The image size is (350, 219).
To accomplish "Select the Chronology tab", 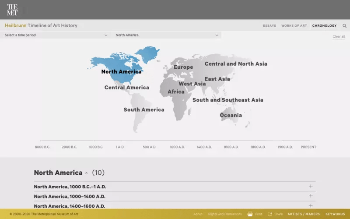I will pyautogui.click(x=324, y=26).
